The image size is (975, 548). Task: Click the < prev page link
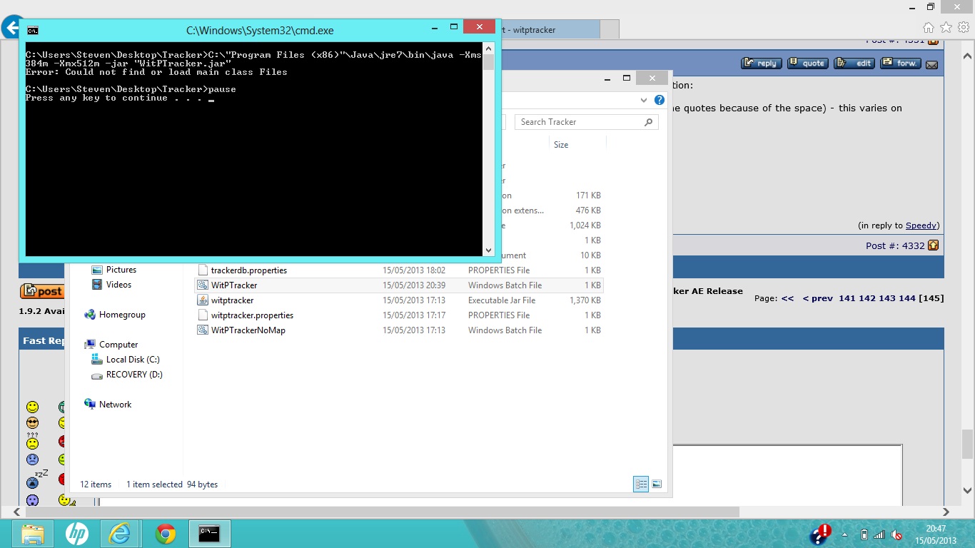pyautogui.click(x=817, y=298)
